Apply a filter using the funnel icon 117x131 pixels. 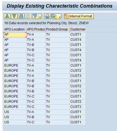pyautogui.click(x=35, y=16)
